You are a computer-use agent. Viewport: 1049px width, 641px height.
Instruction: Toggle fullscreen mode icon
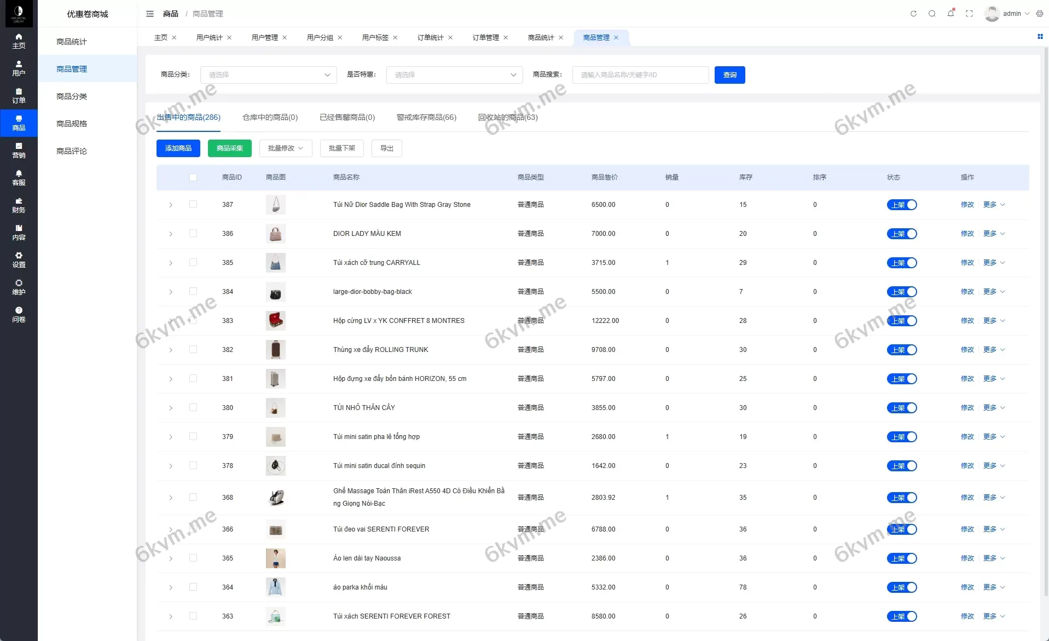969,14
